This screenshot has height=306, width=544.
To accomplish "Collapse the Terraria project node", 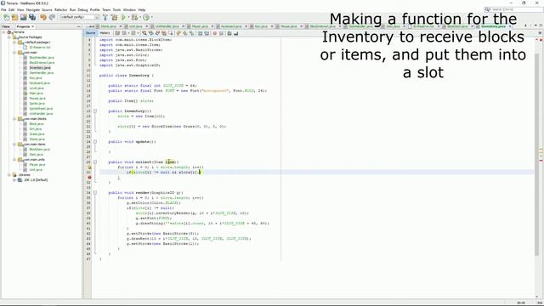I will [x=3, y=32].
